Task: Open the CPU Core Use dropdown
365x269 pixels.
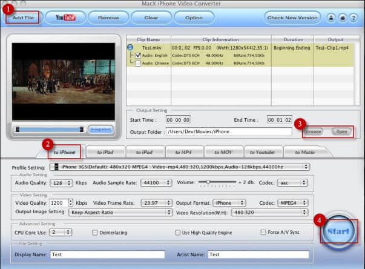Action: click(61, 232)
